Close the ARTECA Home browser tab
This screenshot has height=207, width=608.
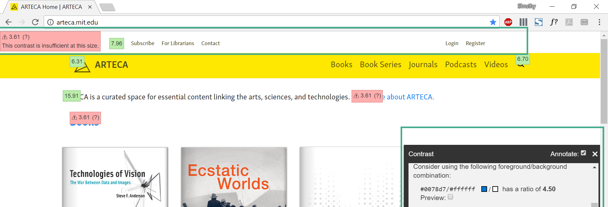tap(90, 7)
